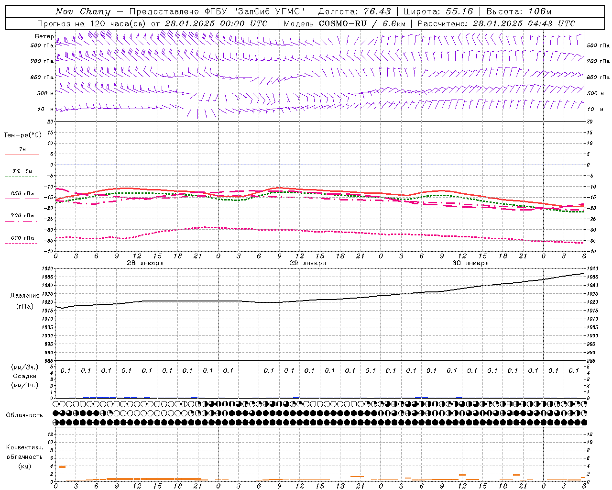Click the Облачность cloud cover label
This screenshot has width=612, height=490.
[x=24, y=415]
